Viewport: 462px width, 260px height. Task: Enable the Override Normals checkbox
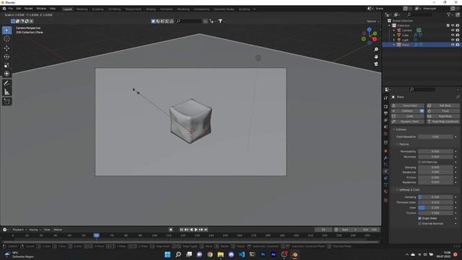420,224
